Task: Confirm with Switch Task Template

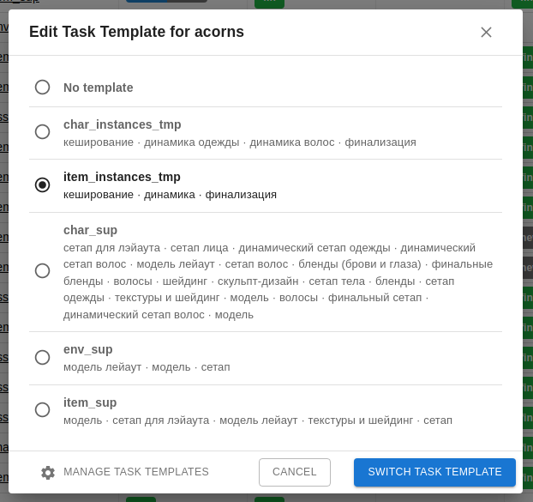Action: click(x=434, y=472)
